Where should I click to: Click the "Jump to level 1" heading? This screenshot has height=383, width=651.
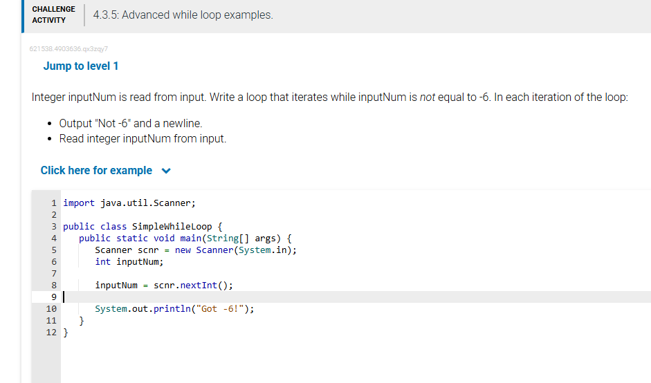[x=81, y=66]
